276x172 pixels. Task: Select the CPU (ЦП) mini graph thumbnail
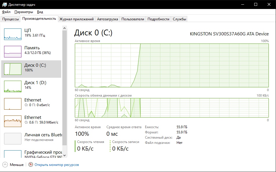pos(13,34)
